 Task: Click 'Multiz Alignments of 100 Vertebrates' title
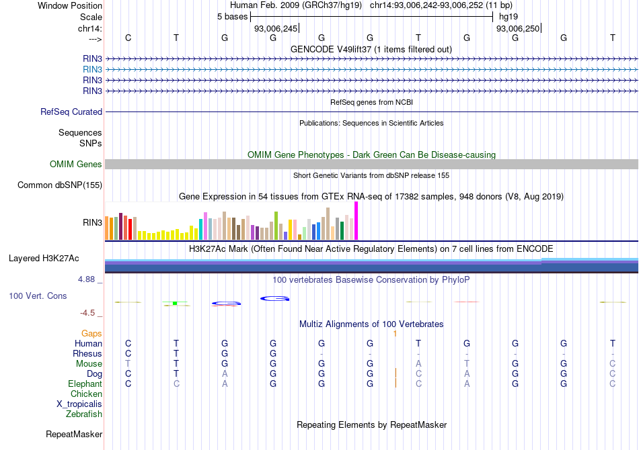pyautogui.click(x=371, y=324)
